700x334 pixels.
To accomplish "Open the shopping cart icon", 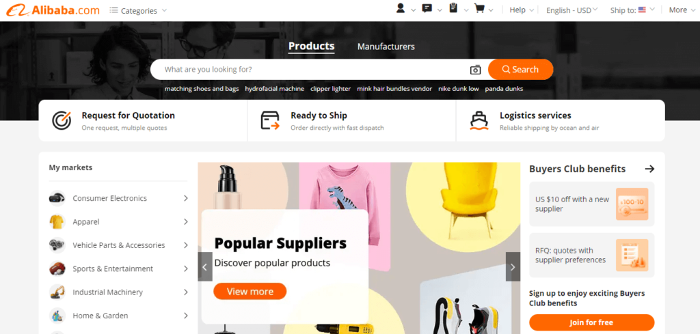I will tap(479, 8).
